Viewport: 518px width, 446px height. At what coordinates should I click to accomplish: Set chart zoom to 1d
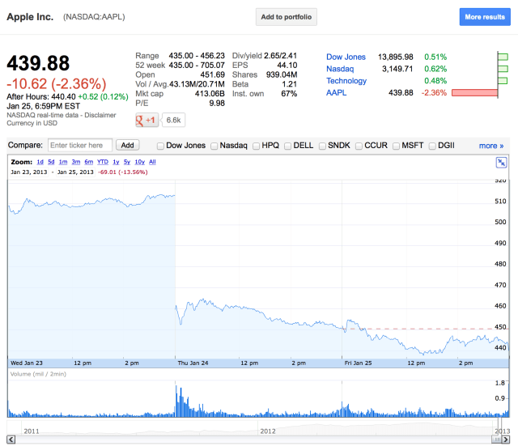[40, 162]
